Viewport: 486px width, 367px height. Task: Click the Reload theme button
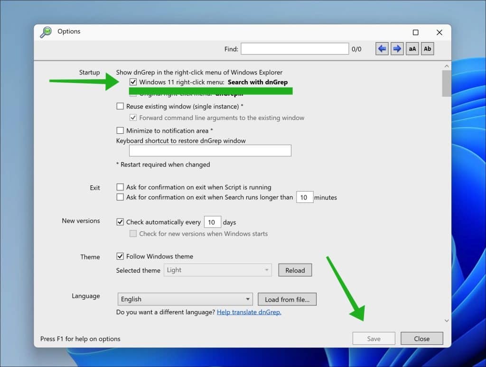pos(295,270)
